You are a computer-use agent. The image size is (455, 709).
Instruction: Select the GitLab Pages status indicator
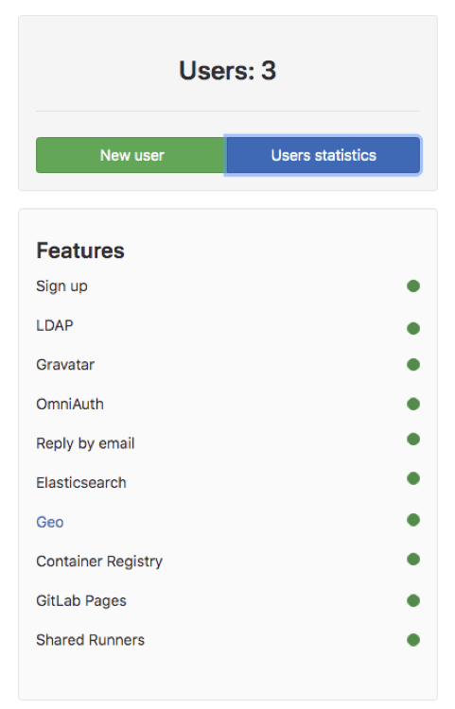(x=413, y=600)
